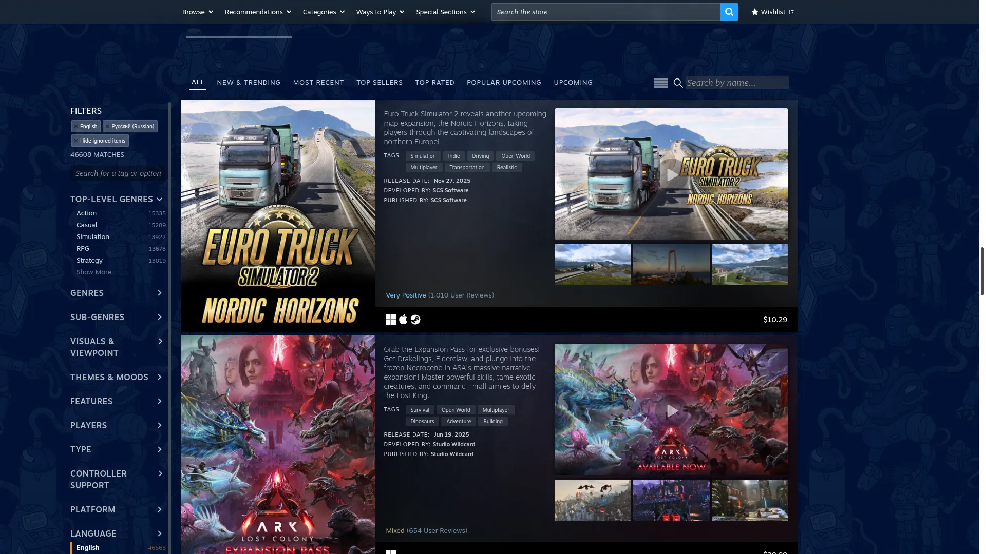986x554 pixels.
Task: Toggle the Simulation genre filter
Action: 121,237
